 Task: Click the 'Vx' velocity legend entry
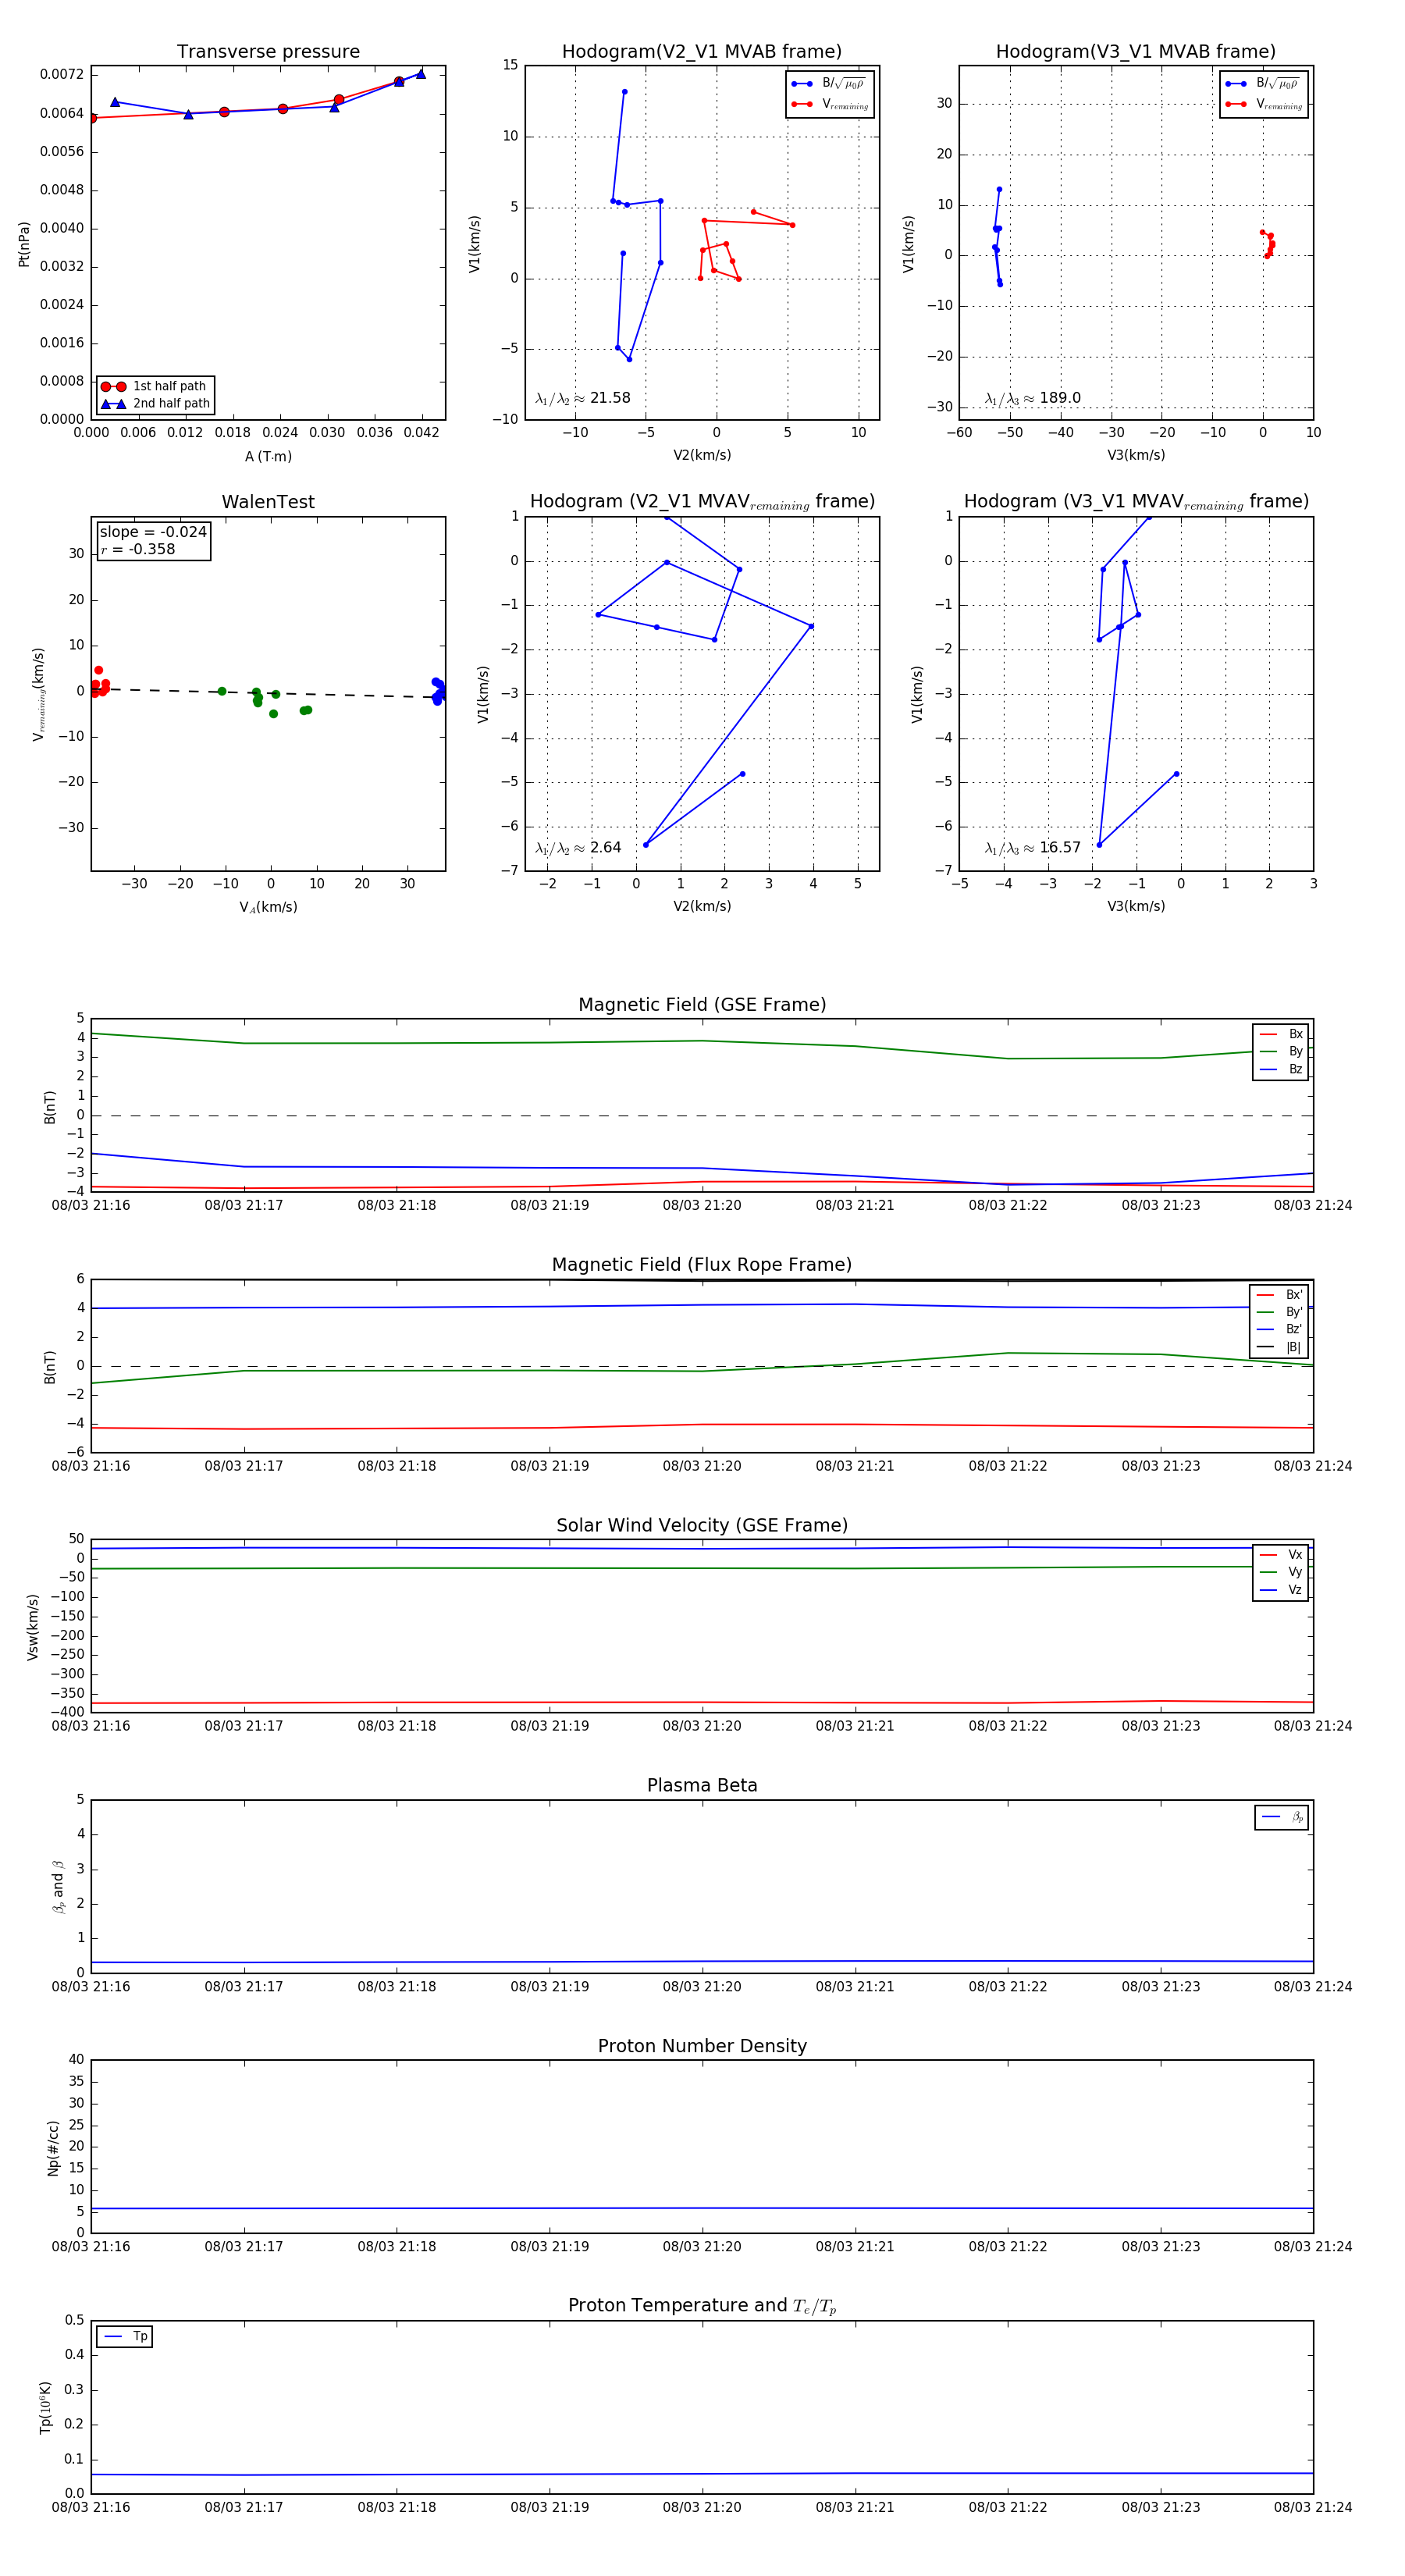tap(1281, 1555)
